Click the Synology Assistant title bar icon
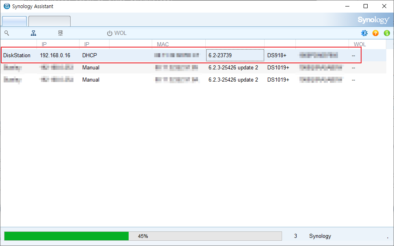 pyautogui.click(x=7, y=6)
